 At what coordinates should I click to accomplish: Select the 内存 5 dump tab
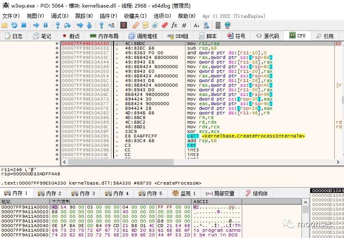click(150, 193)
